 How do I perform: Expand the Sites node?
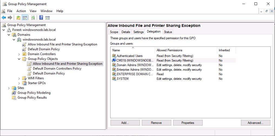pos(9,88)
